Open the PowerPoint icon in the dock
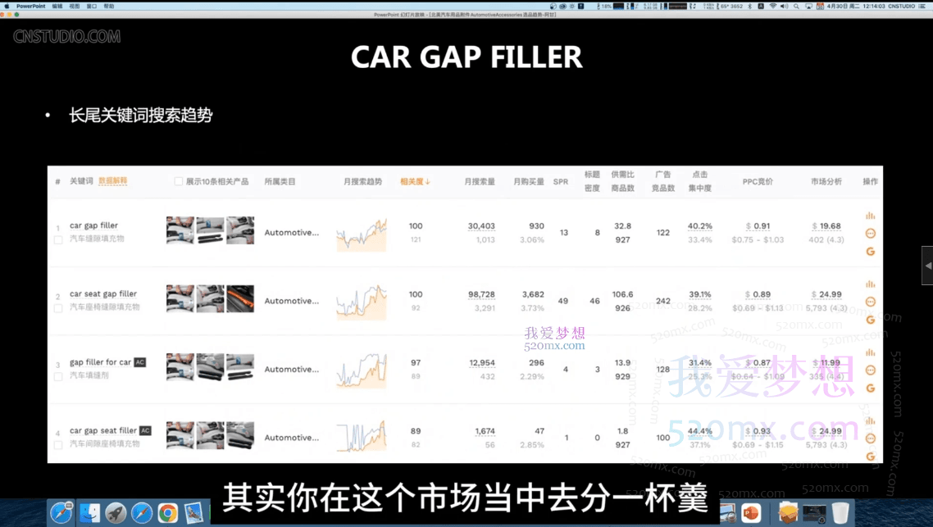Screen dimensions: 933x527 [x=750, y=513]
